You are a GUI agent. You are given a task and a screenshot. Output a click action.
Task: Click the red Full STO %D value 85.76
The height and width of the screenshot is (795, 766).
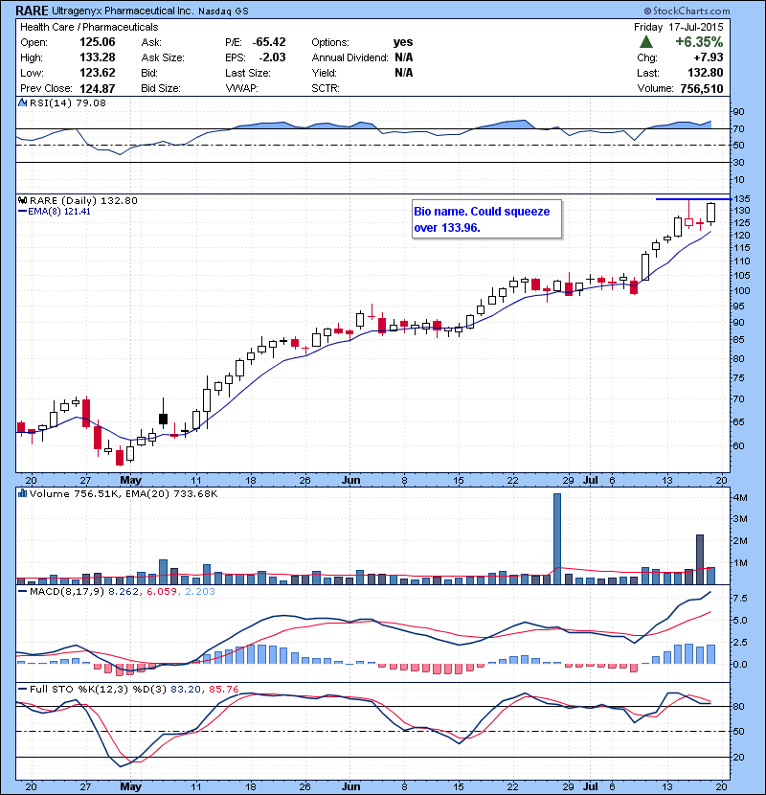(x=223, y=689)
